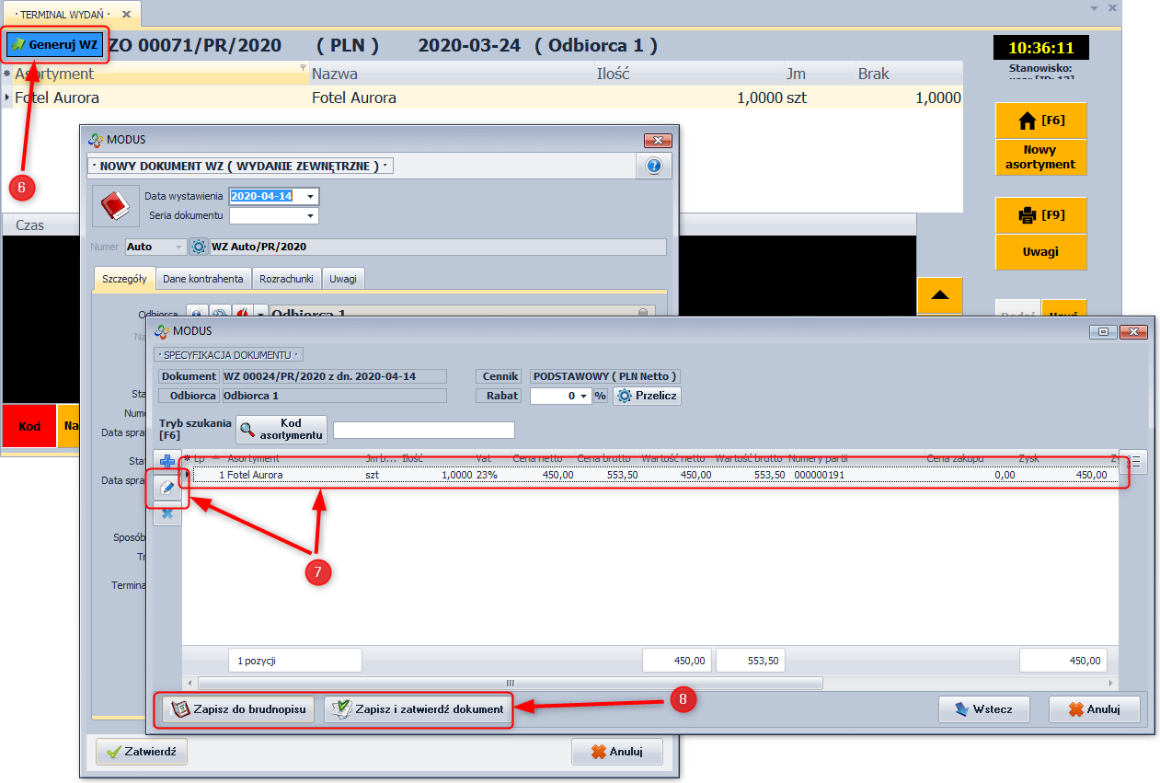Screen dimensions: 1160x783
Task: Open the Rozrachunki tab
Action: pyautogui.click(x=286, y=279)
